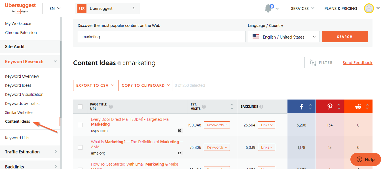Open Keywords by Traffic in sidebar
The height and width of the screenshot is (169, 383).
[22, 103]
